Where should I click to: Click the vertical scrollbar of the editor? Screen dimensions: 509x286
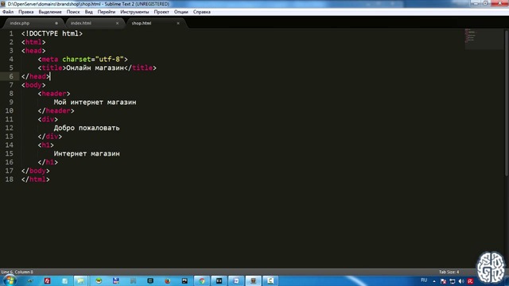(507, 103)
